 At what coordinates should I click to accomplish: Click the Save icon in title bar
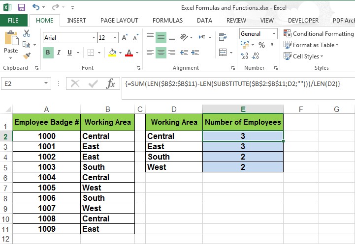point(21,7)
